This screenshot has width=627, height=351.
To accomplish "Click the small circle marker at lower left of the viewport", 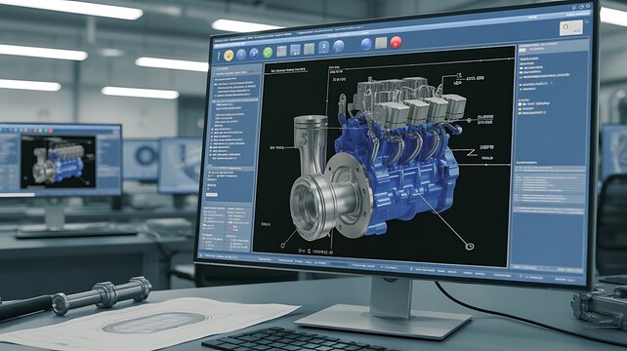I will [283, 245].
